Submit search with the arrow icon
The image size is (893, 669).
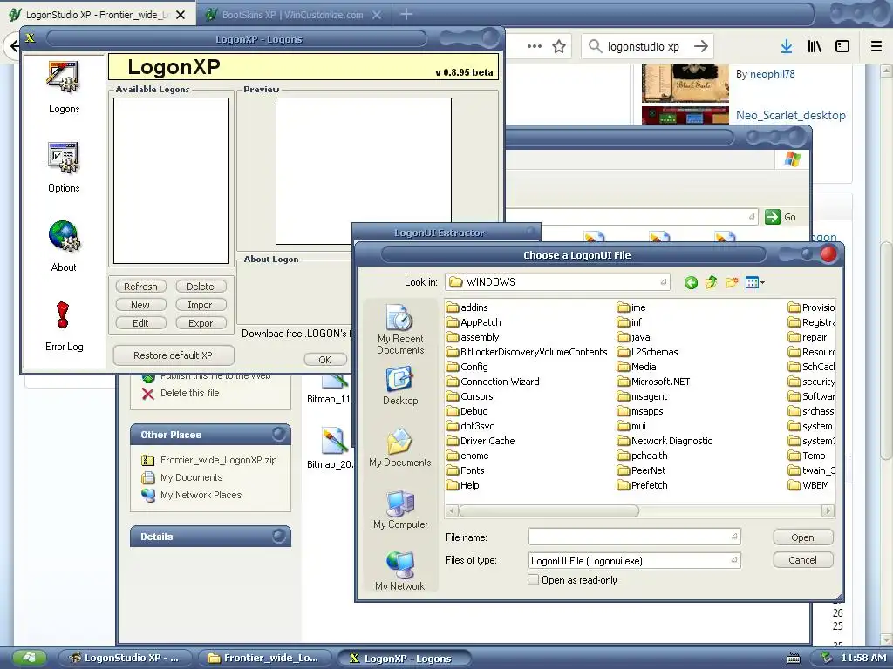tap(701, 47)
